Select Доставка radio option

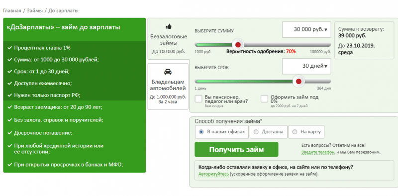(x=269, y=132)
